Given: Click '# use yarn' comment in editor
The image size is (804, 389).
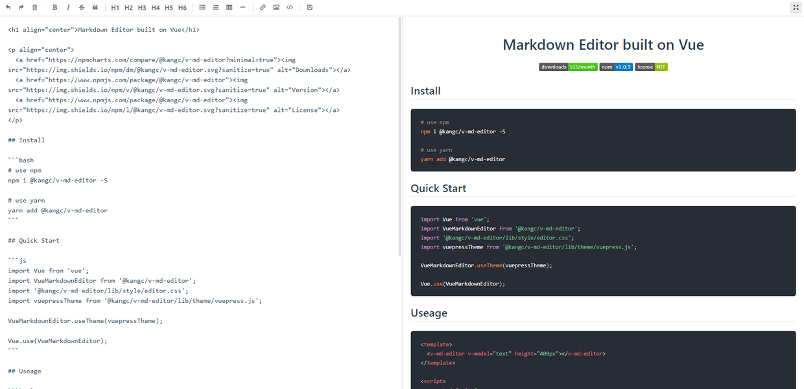Looking at the screenshot, I should (27, 200).
